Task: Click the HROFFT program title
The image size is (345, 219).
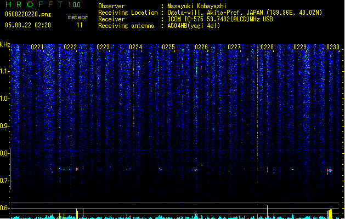Action: 34,4
